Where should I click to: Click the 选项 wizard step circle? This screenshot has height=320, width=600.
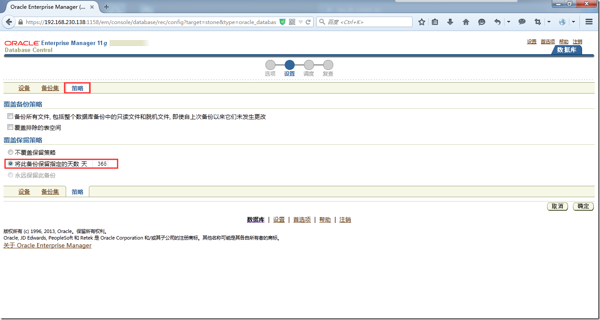270,65
